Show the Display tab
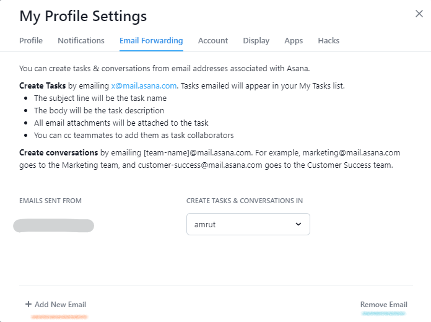 click(x=256, y=41)
